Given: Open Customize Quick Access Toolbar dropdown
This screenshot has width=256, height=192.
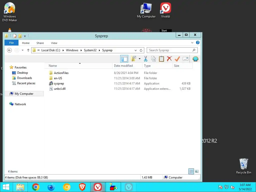Looking at the screenshot, I should [x=25, y=36].
